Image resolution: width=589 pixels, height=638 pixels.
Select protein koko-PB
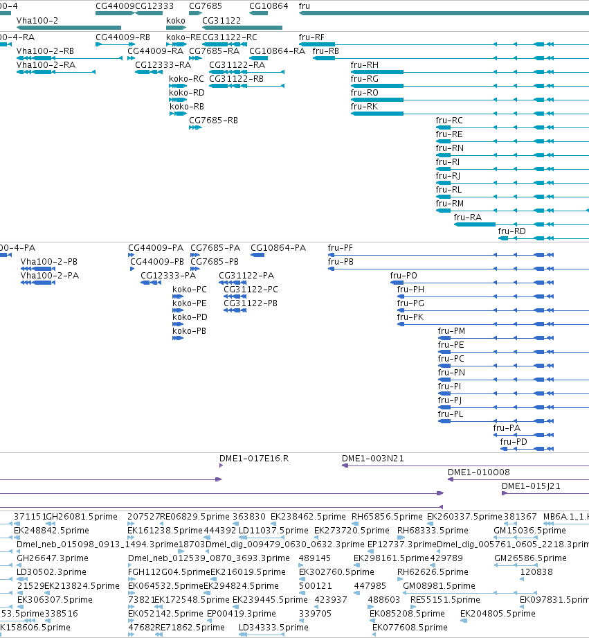[189, 331]
